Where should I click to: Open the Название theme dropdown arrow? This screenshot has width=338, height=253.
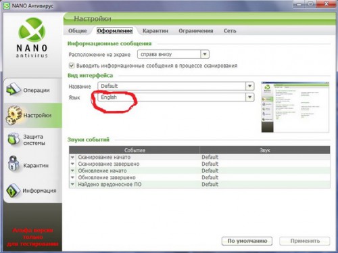[249, 86]
